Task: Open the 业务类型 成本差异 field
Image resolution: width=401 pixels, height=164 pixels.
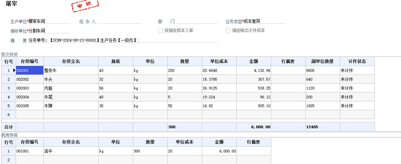Action: tap(264, 21)
